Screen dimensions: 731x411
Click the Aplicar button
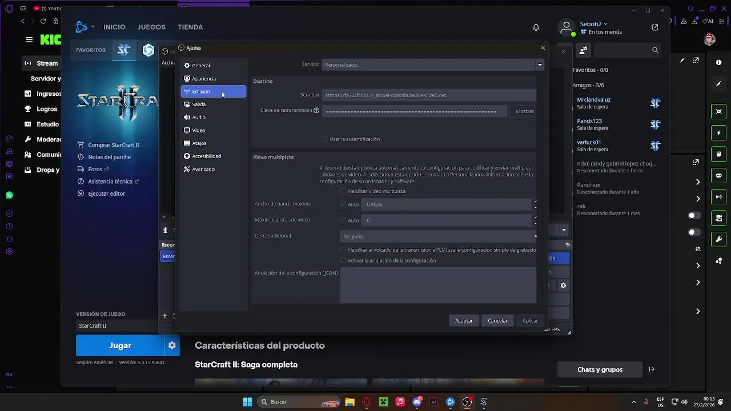coord(530,321)
